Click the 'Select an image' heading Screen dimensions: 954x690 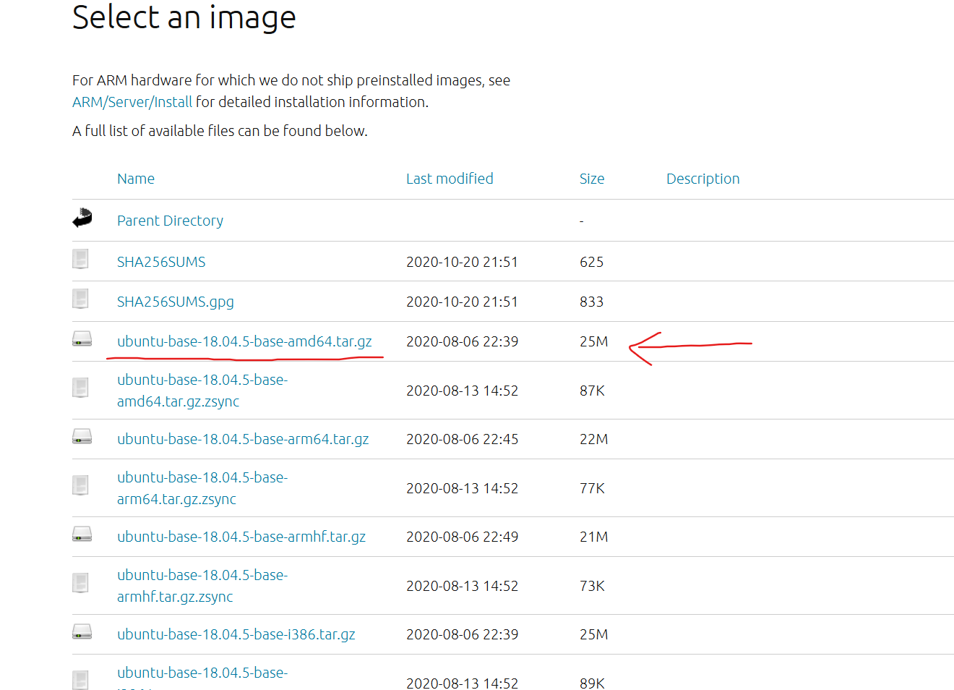(x=184, y=17)
